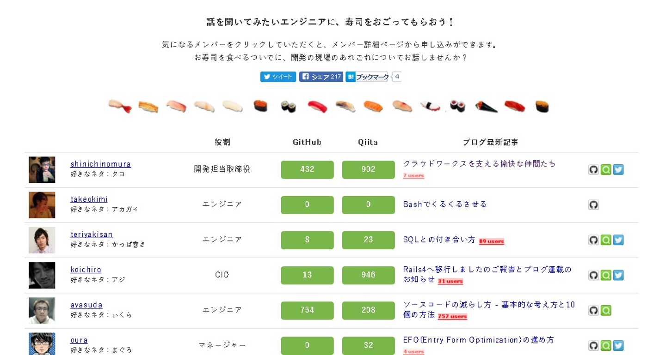Click koichiro's Qiita count 946
This screenshot has height=355, width=666.
click(x=368, y=275)
